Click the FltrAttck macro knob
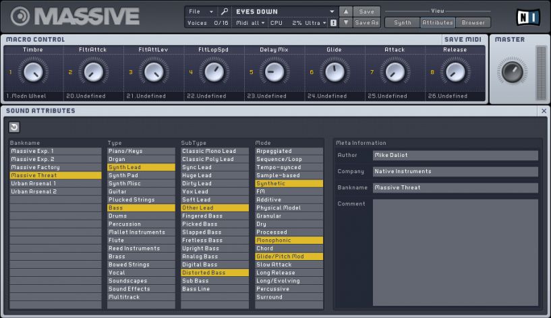The image size is (551, 318). [x=93, y=72]
